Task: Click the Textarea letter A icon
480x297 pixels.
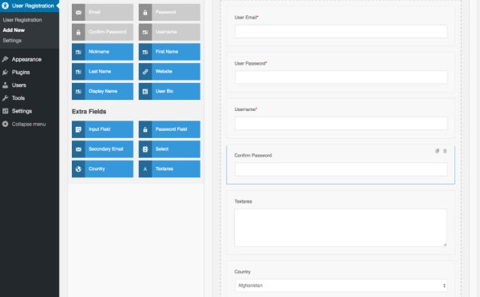Action: (145, 168)
